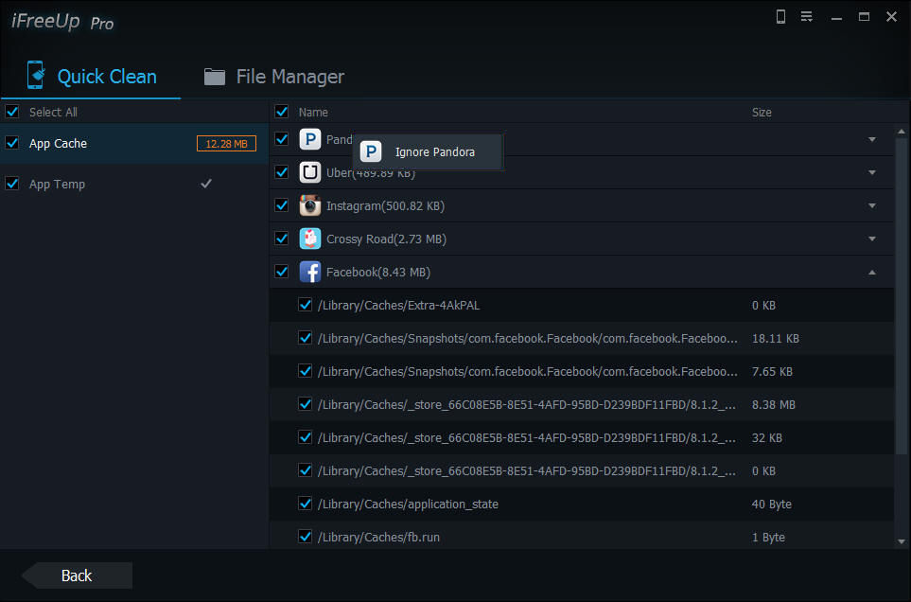Image resolution: width=911 pixels, height=602 pixels.
Task: Close the iFreeUp Pro window
Action: 891,17
